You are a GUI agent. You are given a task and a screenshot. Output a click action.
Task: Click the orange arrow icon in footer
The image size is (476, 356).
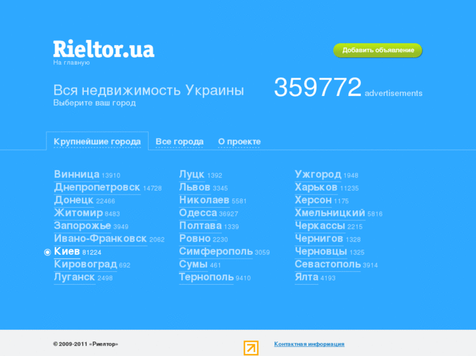click(251, 348)
